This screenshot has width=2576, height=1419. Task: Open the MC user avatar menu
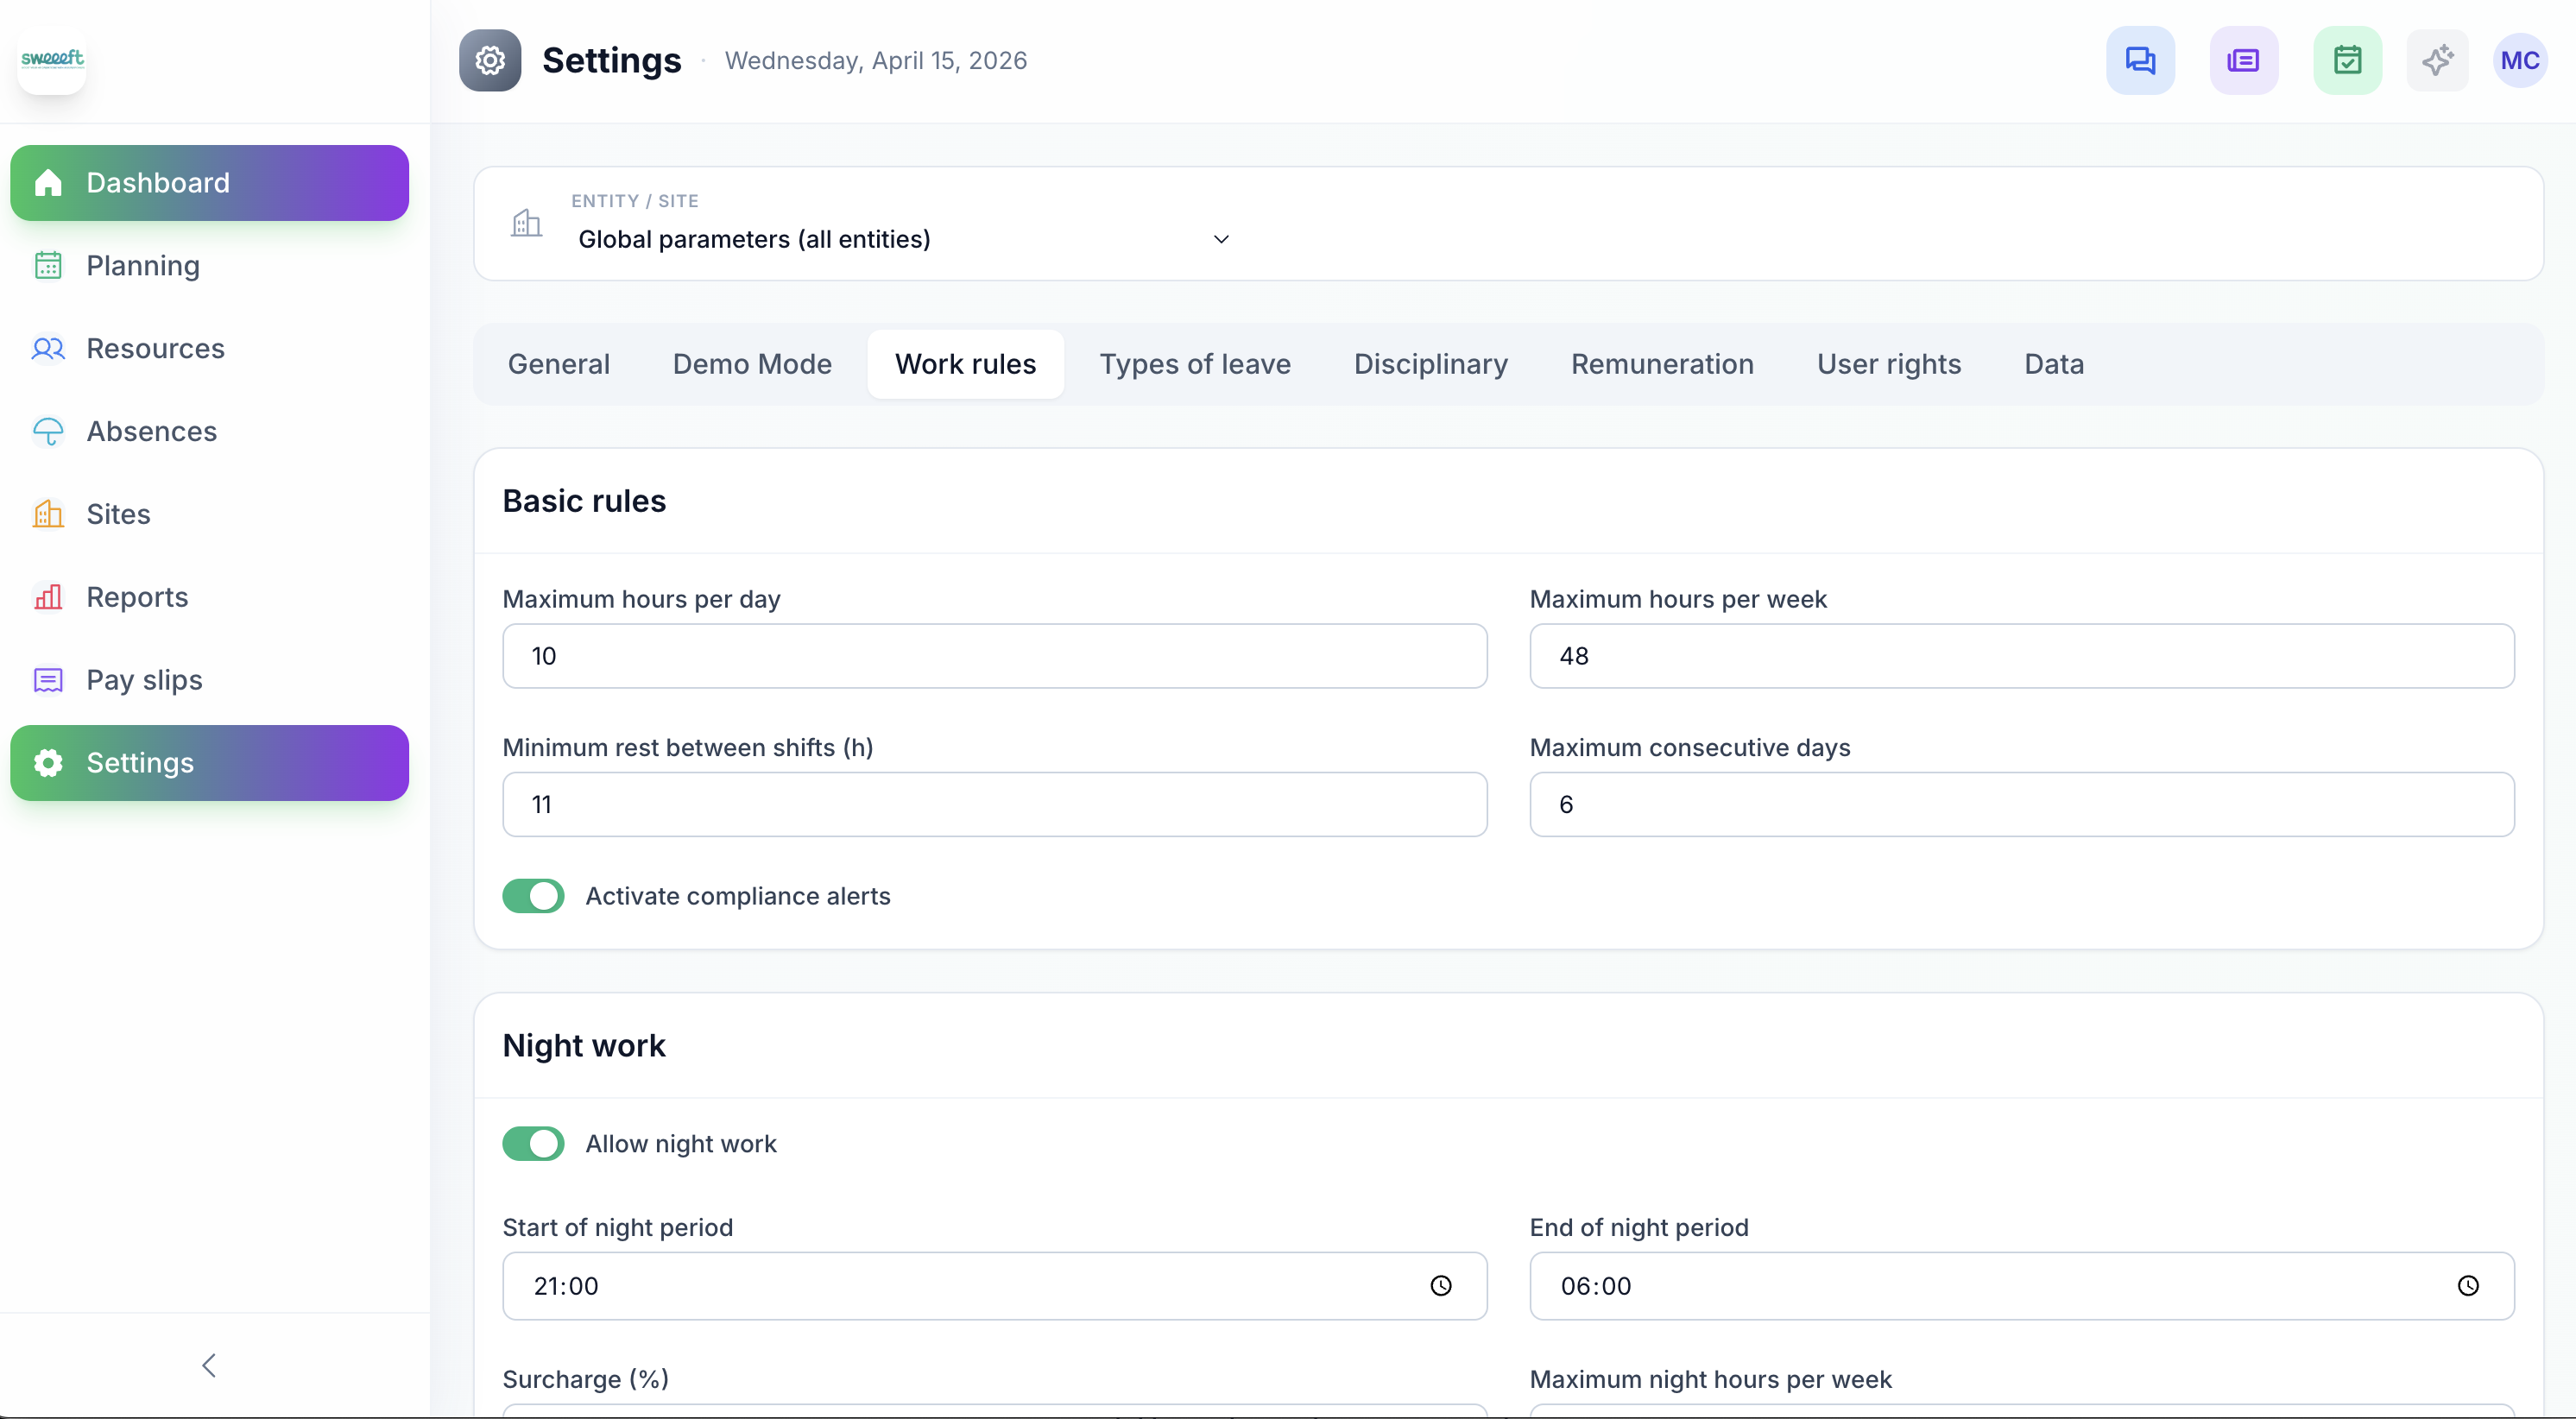2519,61
